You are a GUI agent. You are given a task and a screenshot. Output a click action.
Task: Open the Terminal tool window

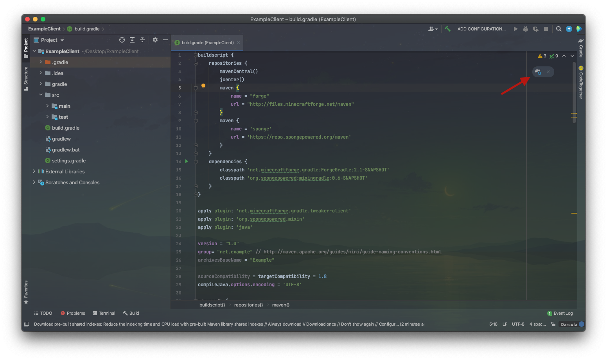tap(104, 313)
